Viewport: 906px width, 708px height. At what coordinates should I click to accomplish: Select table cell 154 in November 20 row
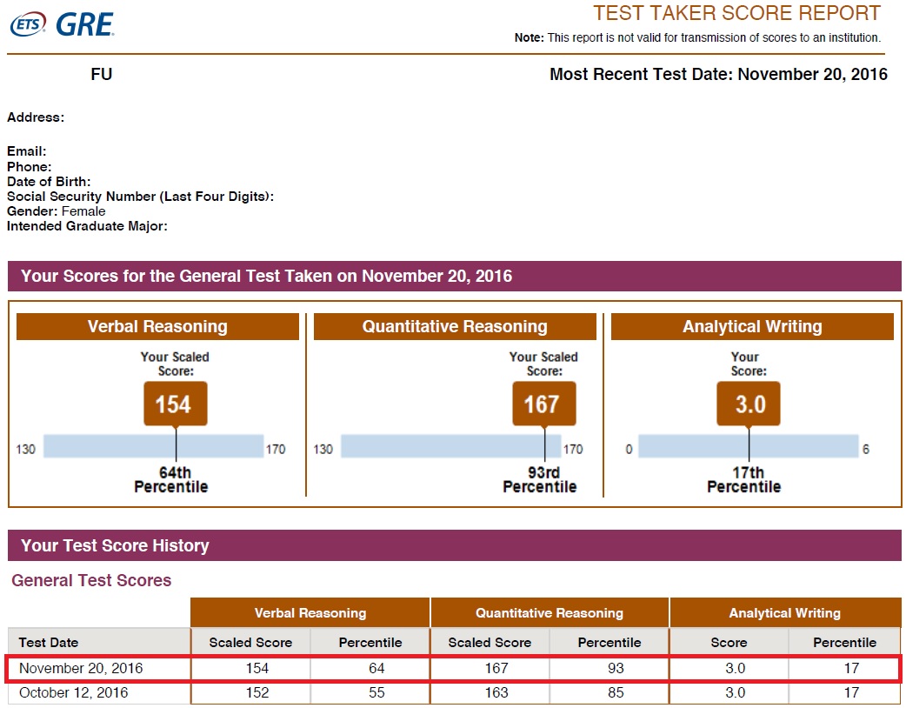[257, 669]
